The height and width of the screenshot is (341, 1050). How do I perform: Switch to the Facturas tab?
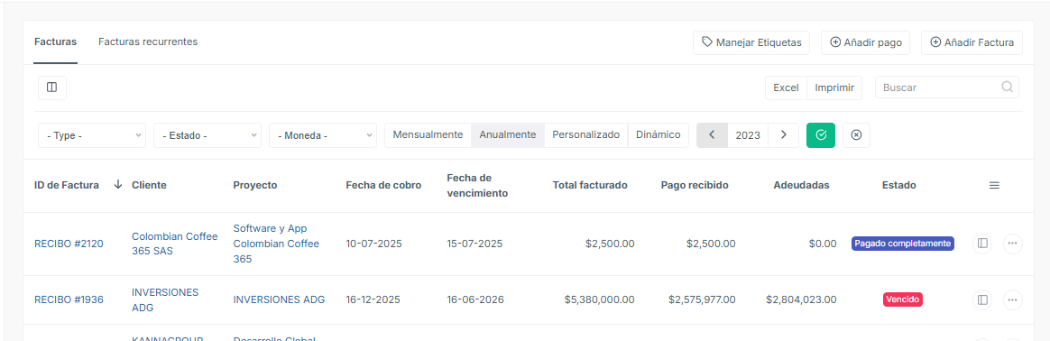tap(56, 41)
